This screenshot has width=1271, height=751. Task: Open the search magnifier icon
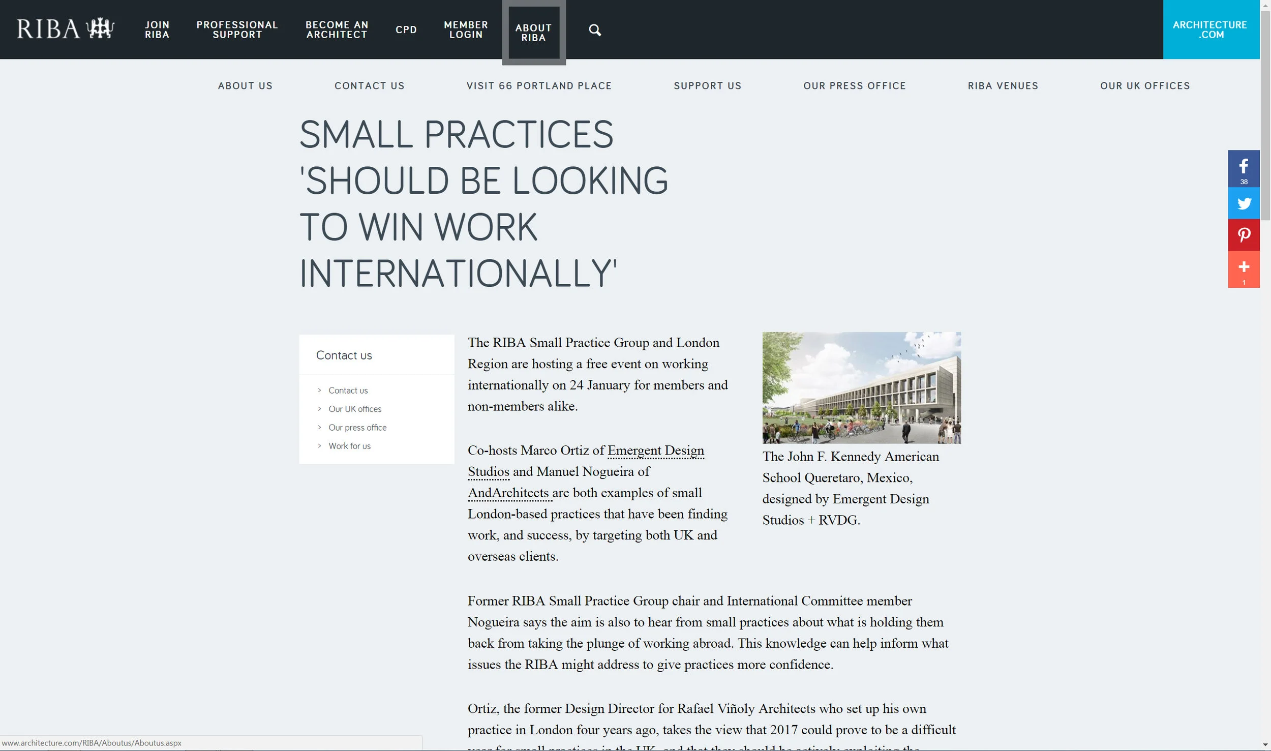[595, 30]
